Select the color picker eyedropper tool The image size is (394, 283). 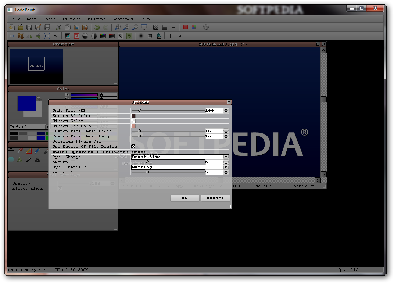click(20, 151)
